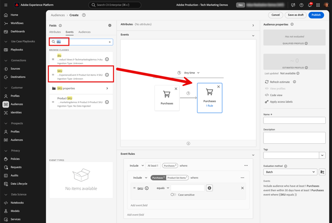Click the info icon beside Fields
Viewport: 332px width, 223px height.
click(60, 25)
